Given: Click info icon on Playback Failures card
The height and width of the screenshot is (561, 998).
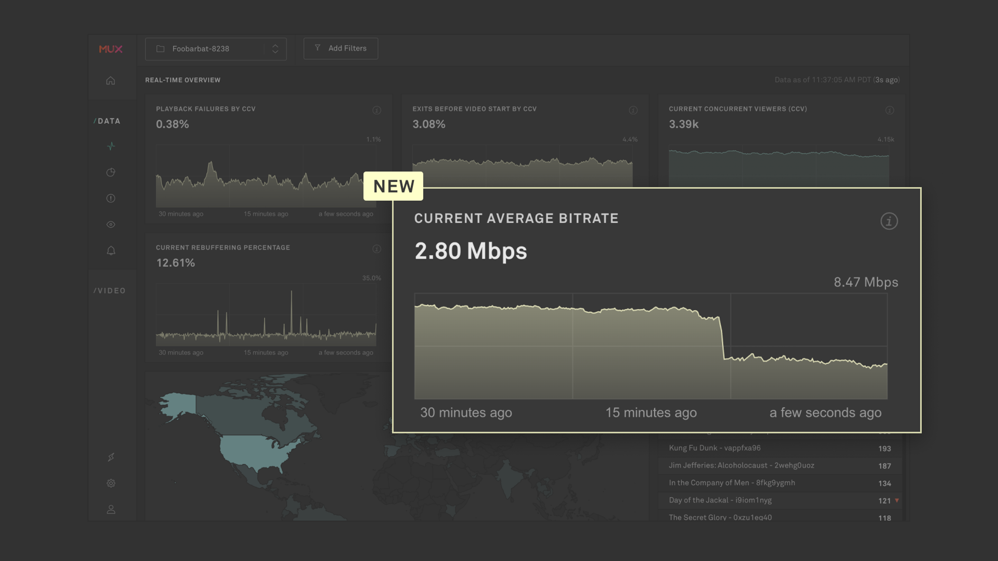Looking at the screenshot, I should click(x=377, y=110).
